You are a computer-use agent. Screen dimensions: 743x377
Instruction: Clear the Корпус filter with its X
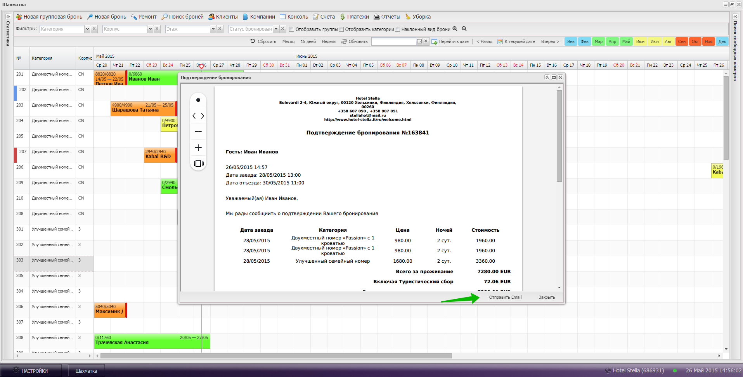pos(157,29)
